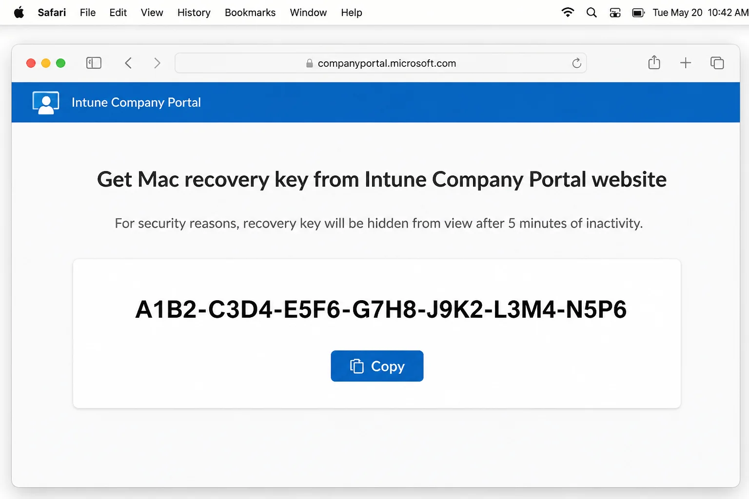The image size is (749, 499).
Task: Click the padlock icon in address bar
Action: [309, 63]
